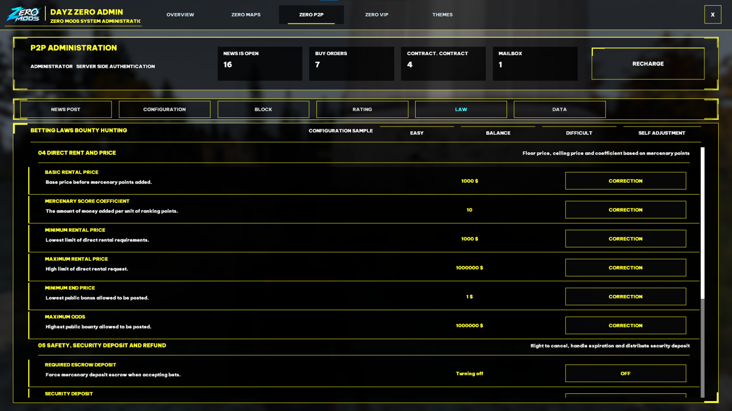Open the Buy Orders card
Image resolution: width=732 pixels, height=411 pixels.
351,64
